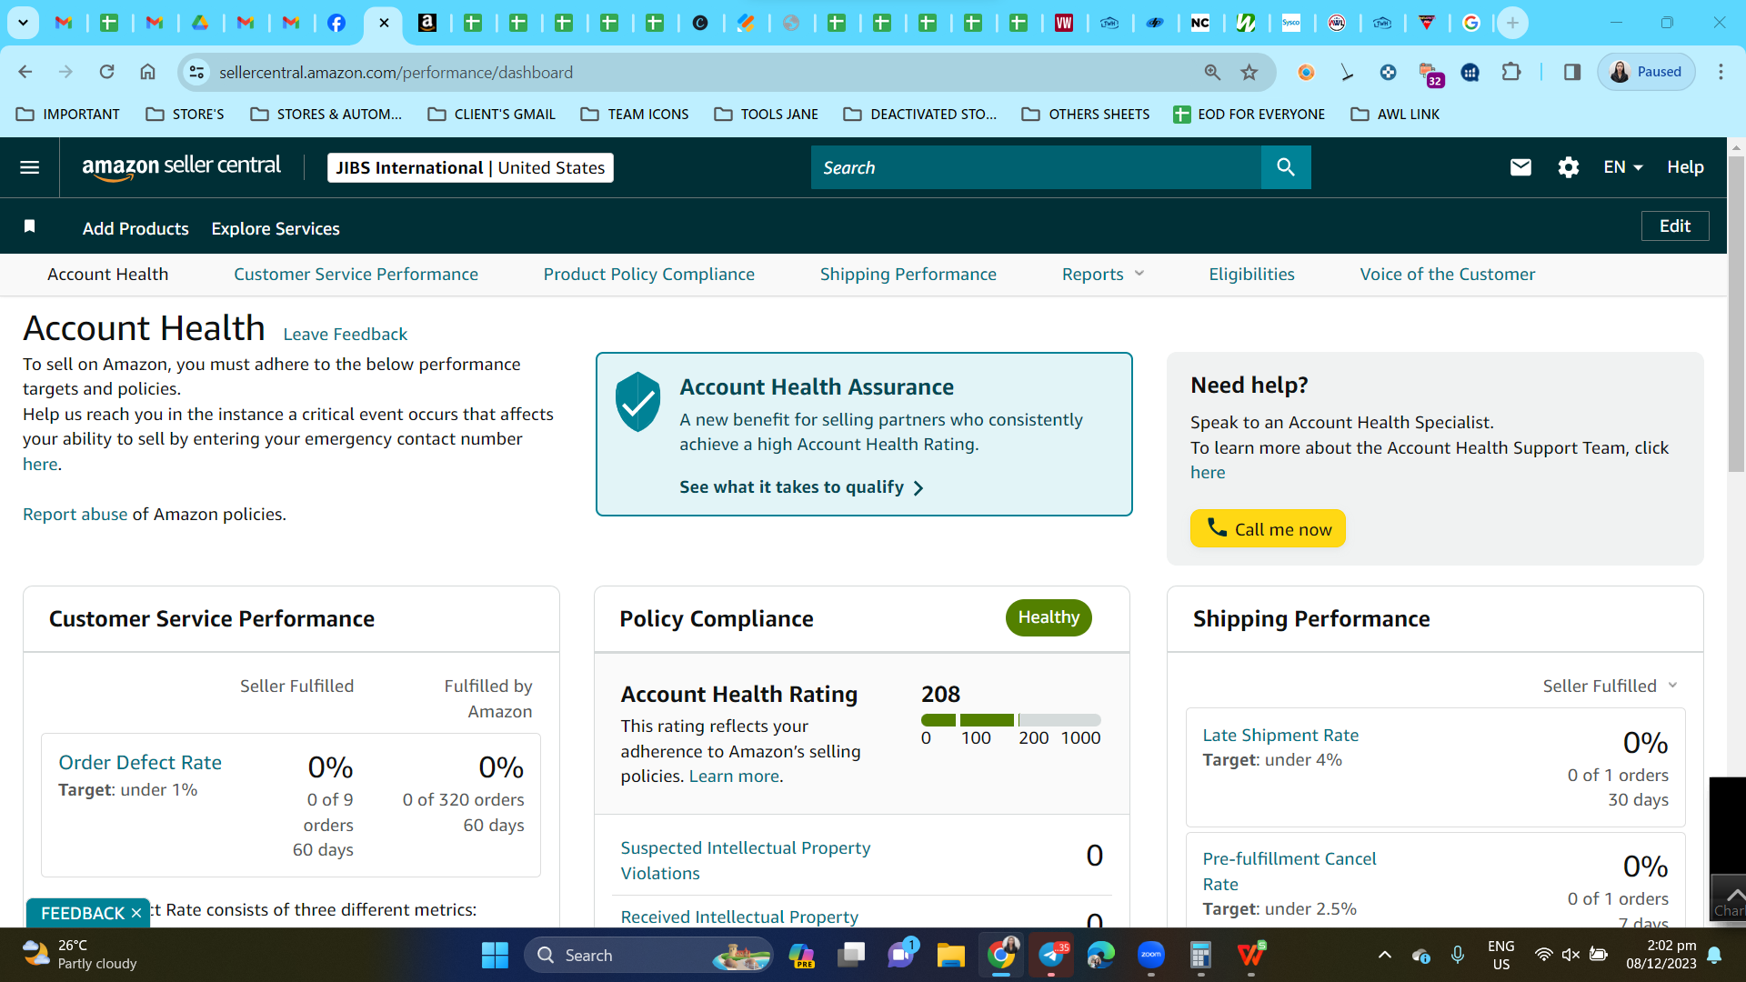Click Explore Services in the nav bar
Image resolution: width=1746 pixels, height=982 pixels.
276,229
